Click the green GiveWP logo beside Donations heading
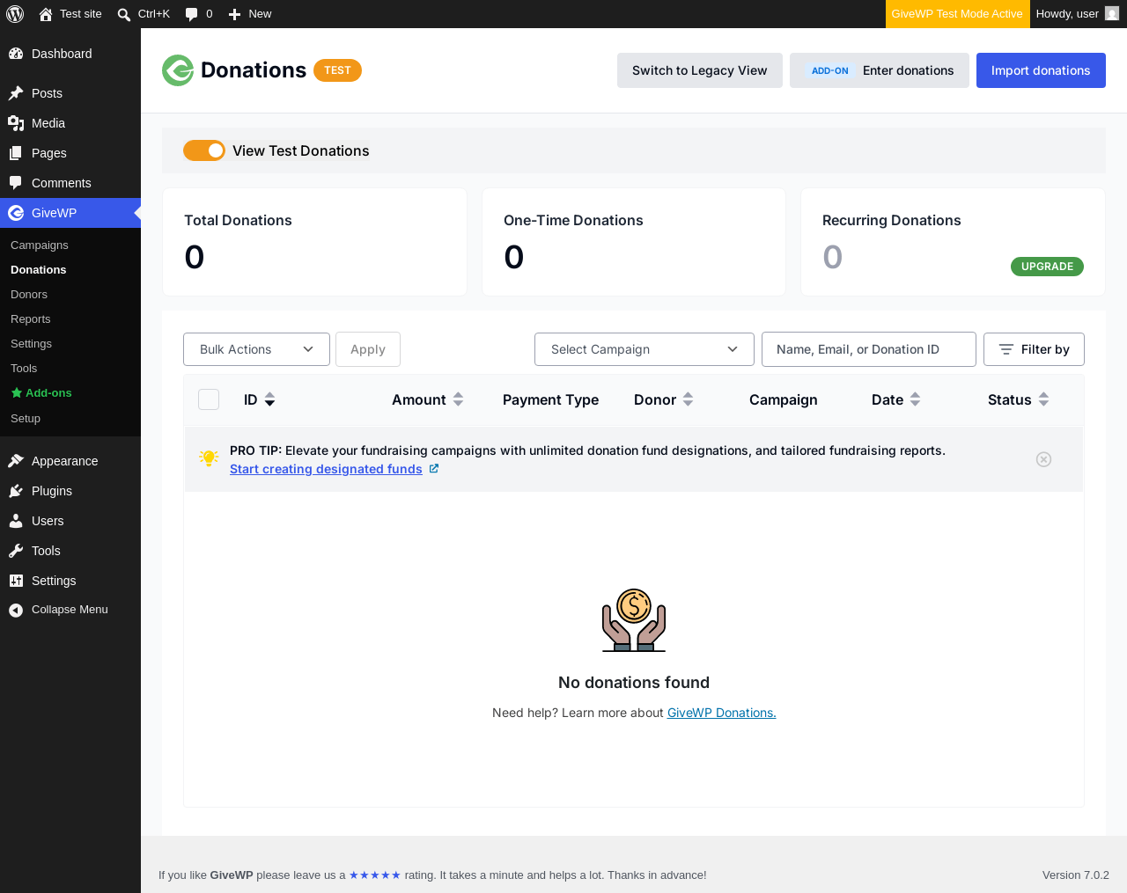This screenshot has height=893, width=1127. coord(178,70)
